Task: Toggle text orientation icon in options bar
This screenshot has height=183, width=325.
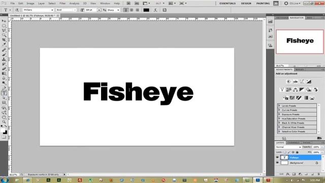Action: [x=17, y=10]
